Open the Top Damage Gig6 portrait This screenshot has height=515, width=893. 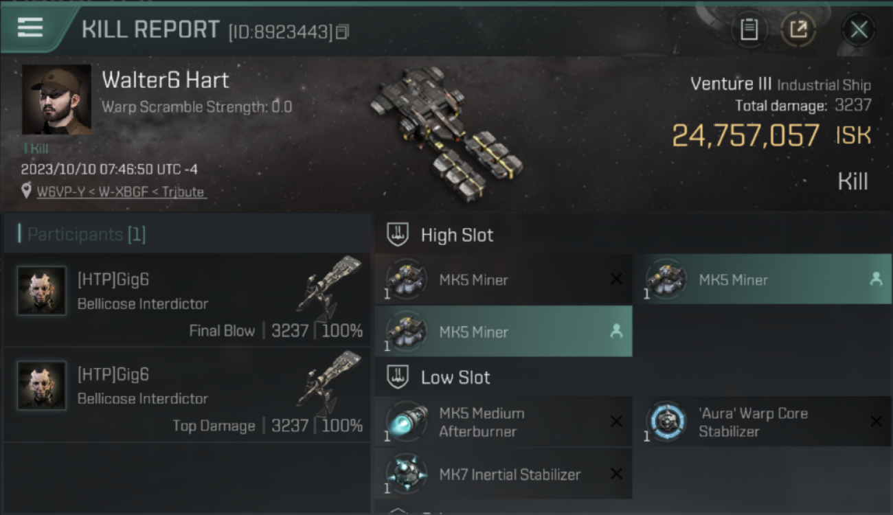click(42, 386)
